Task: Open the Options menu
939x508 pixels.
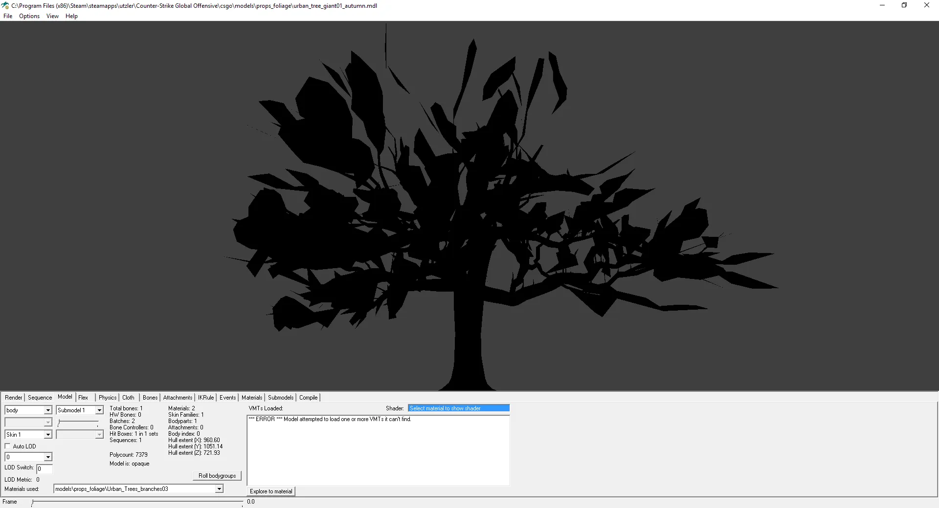Action: tap(29, 16)
